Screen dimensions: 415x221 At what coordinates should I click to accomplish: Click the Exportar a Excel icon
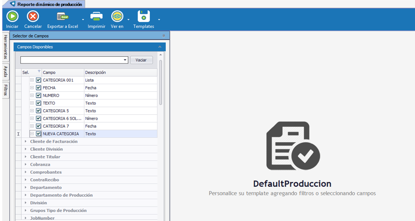click(62, 17)
